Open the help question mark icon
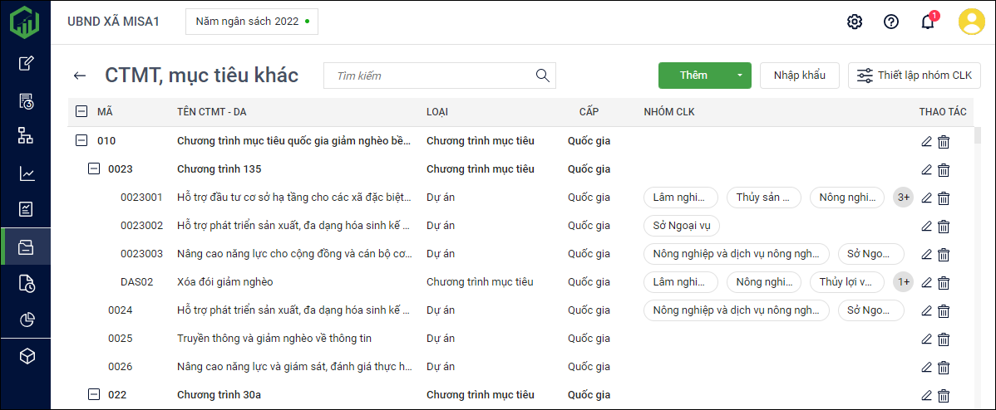This screenshot has height=410, width=996. point(891,22)
